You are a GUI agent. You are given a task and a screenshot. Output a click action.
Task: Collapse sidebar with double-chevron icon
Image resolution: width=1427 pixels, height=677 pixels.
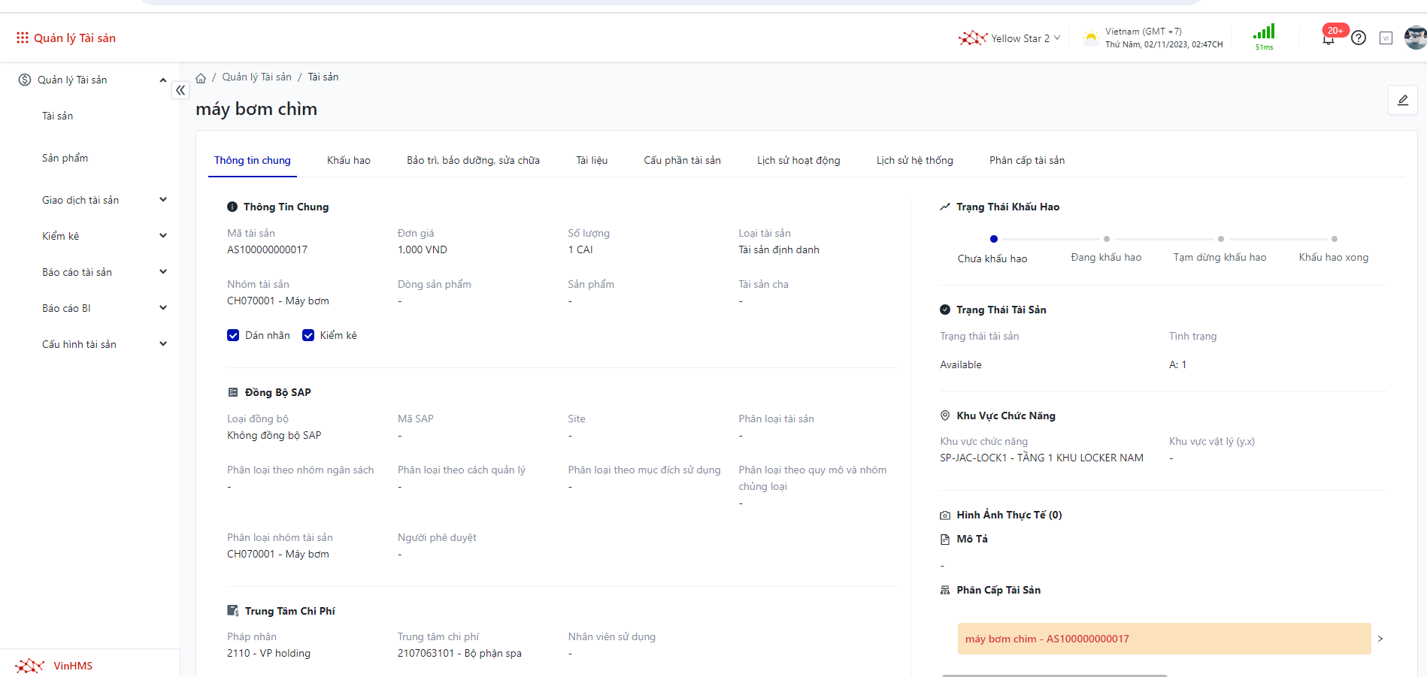click(x=180, y=90)
